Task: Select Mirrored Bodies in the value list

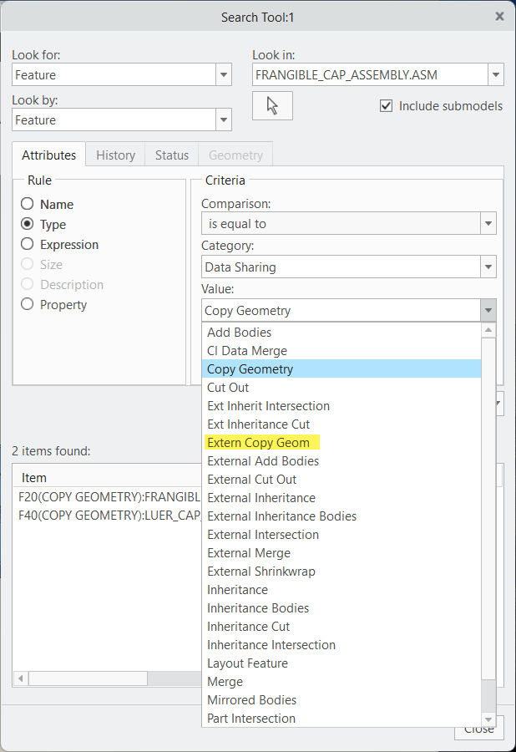Action: [251, 699]
